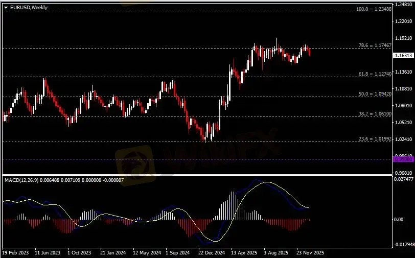The height and width of the screenshot is (258, 415).
Task: Click the 23.6 = 1.01992 Fibonacci label
Action: click(x=375, y=138)
